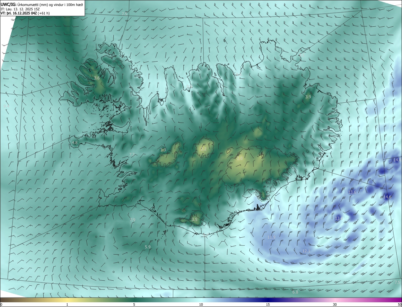Click the 2.2 value on Hofsjökull glacier
This screenshot has width=402, height=307.
(204, 149)
